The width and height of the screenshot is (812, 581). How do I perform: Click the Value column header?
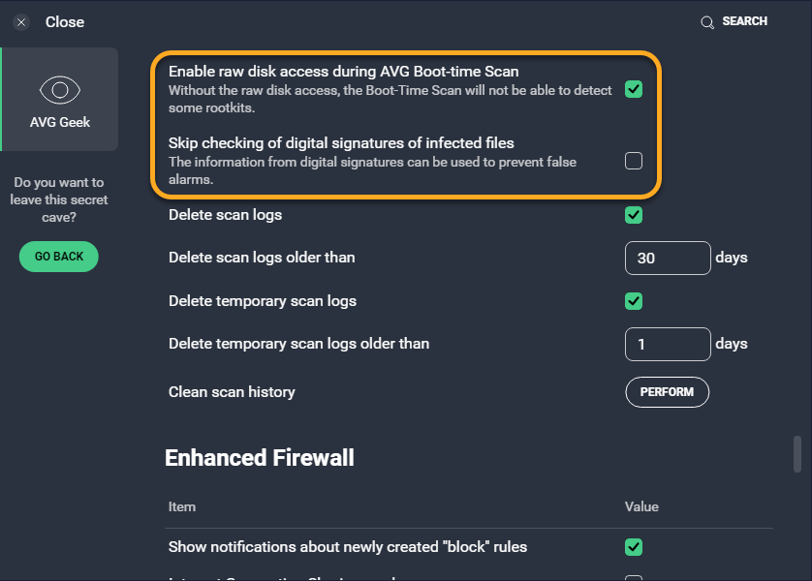click(x=641, y=506)
